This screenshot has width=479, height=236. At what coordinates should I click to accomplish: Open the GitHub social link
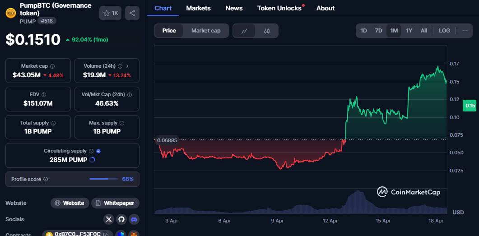(121, 219)
